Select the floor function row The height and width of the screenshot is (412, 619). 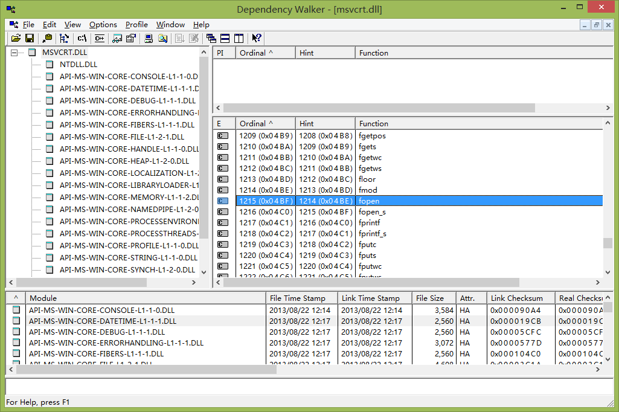[x=408, y=179]
